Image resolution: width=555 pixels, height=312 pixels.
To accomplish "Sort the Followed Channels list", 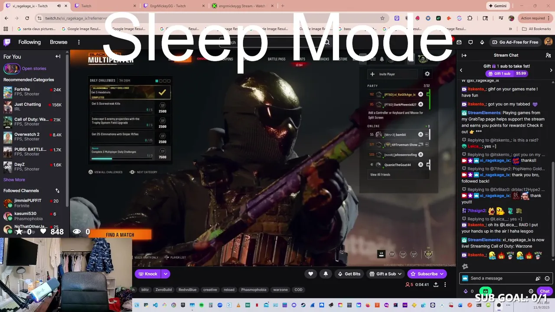I will 57,191.
